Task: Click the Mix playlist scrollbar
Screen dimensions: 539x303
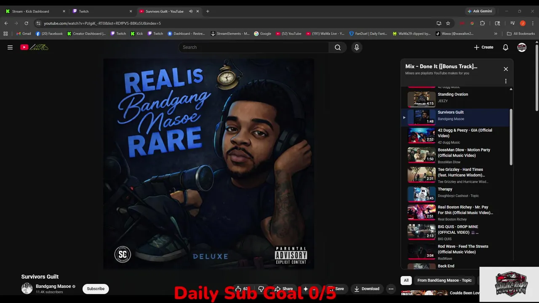Action: [511, 137]
